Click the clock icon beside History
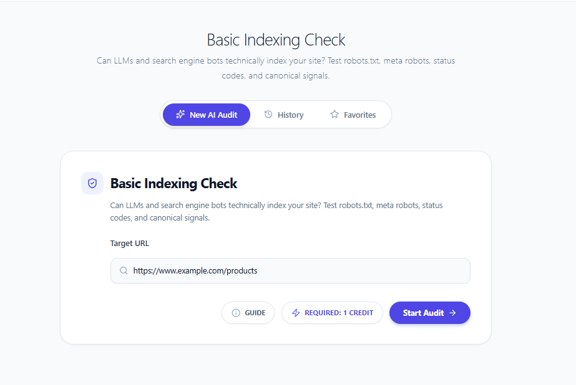 270,114
